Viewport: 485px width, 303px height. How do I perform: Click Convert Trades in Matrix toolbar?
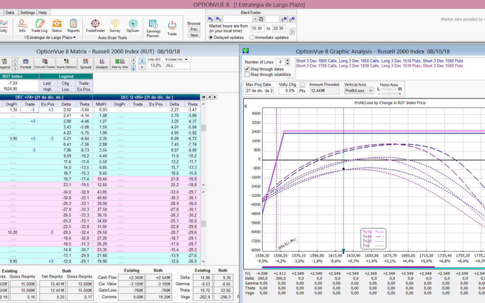[44, 64]
